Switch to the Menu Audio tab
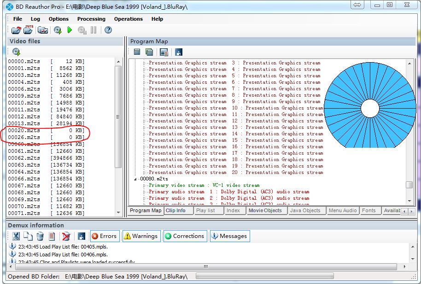The height and width of the screenshot is (284, 421). tap(344, 211)
